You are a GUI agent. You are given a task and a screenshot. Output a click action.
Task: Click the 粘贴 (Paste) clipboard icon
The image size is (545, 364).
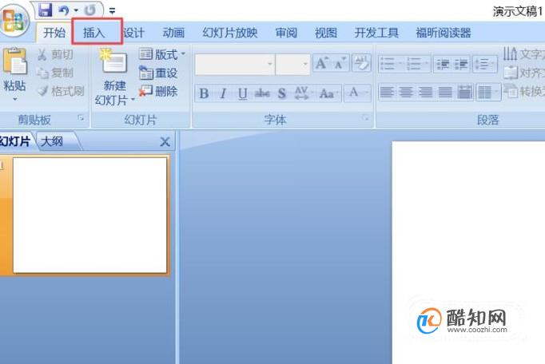[x=14, y=61]
